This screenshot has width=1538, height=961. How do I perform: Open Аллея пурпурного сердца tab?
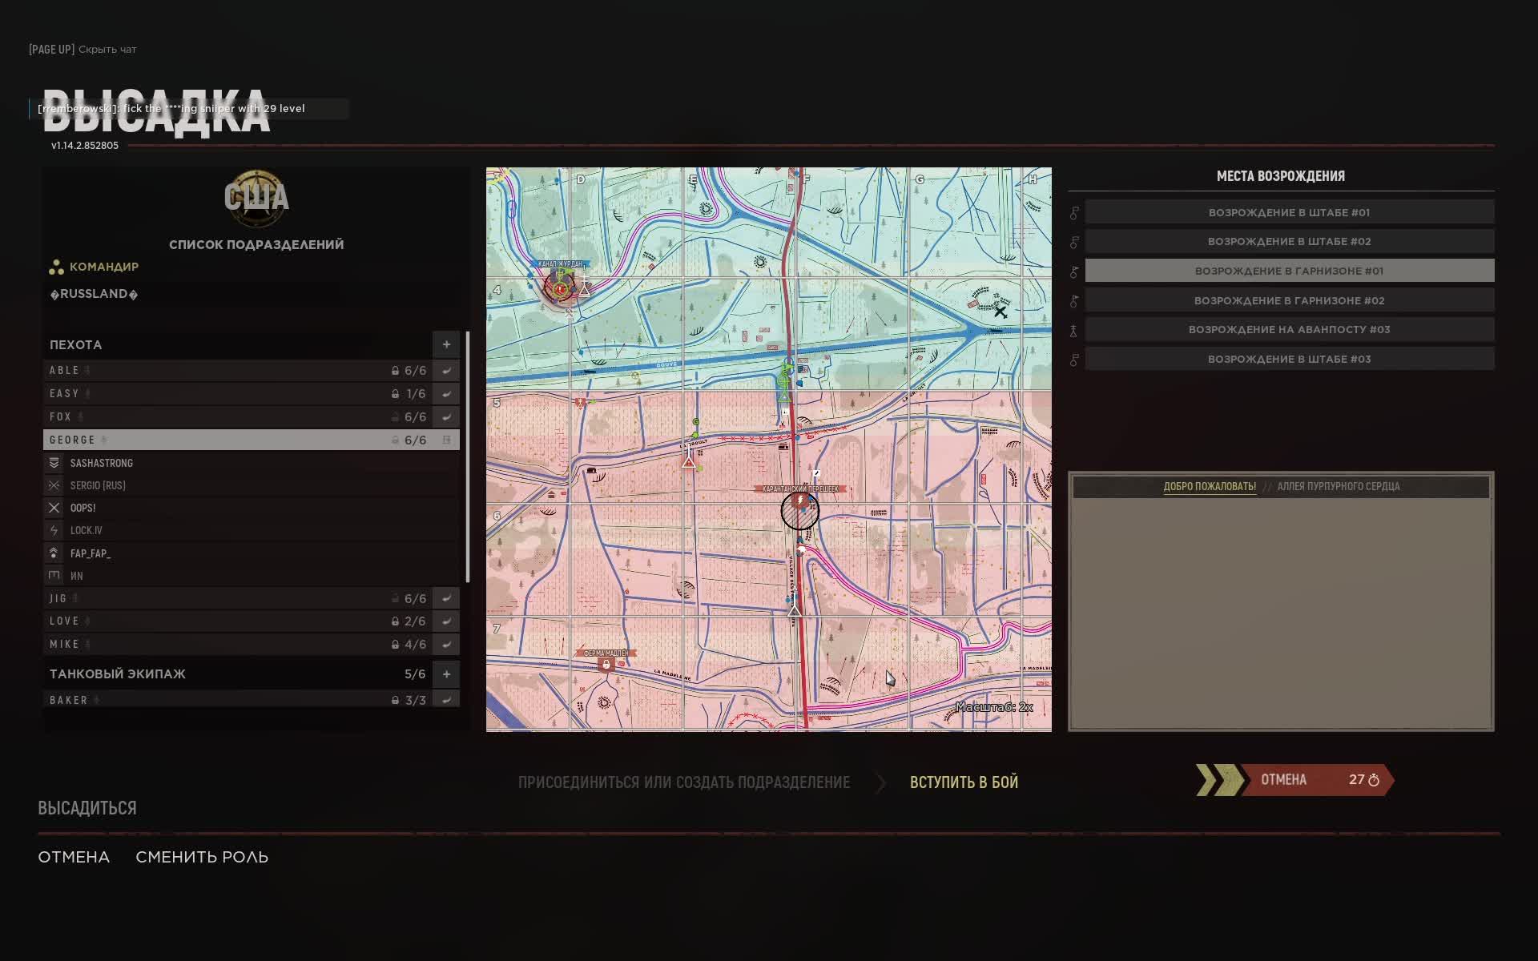click(x=1338, y=486)
